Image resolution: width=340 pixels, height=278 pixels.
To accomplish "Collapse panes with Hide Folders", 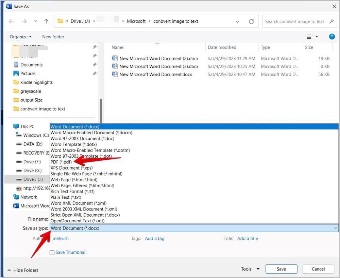I will pyautogui.click(x=23, y=270).
